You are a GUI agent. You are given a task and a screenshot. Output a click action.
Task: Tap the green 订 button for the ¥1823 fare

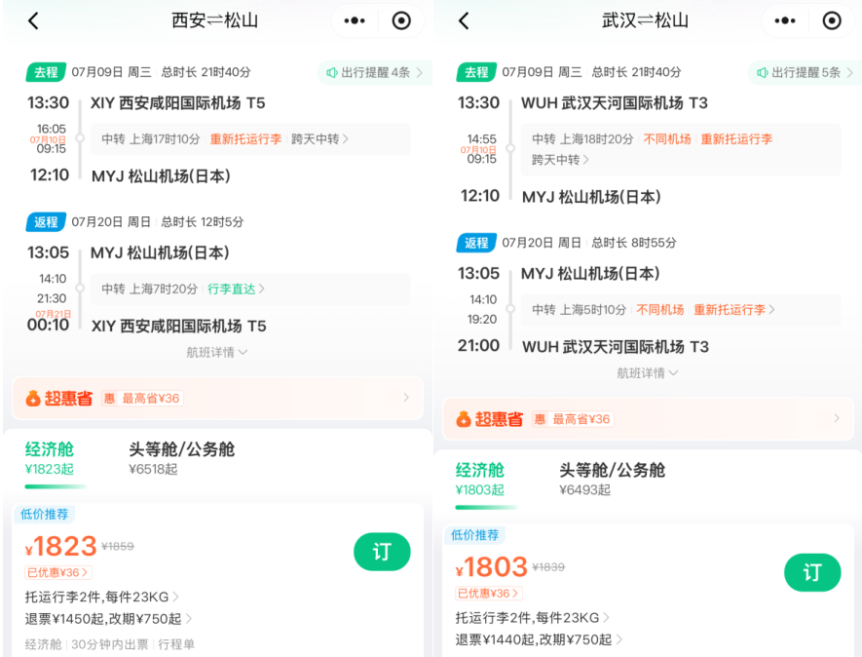(x=381, y=551)
